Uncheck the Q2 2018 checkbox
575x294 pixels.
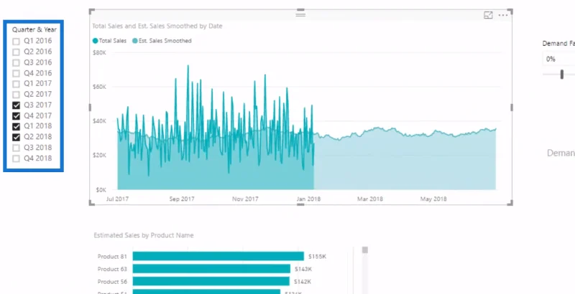(16, 137)
